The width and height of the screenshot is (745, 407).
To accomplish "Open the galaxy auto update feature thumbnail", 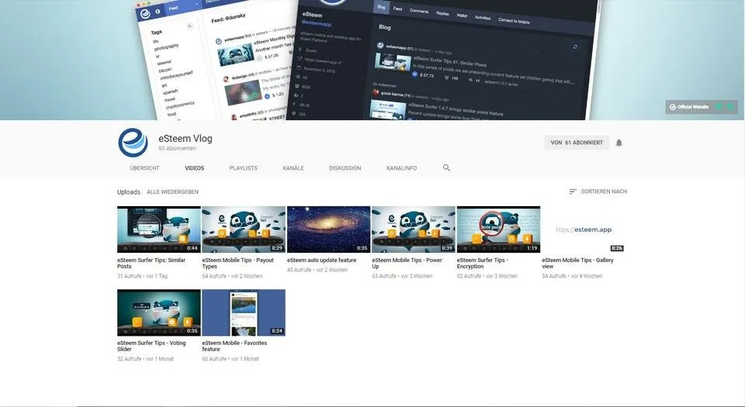I will pos(328,229).
